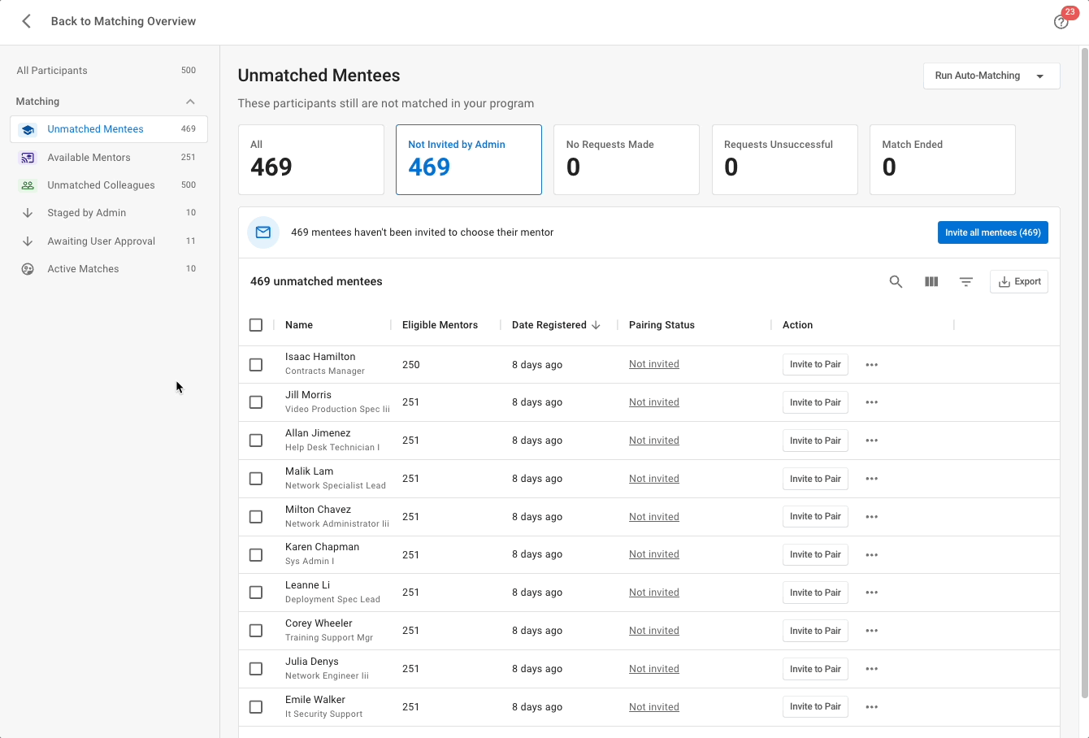1089x738 pixels.
Task: Open more options for Leanne Li
Action: pos(872,593)
